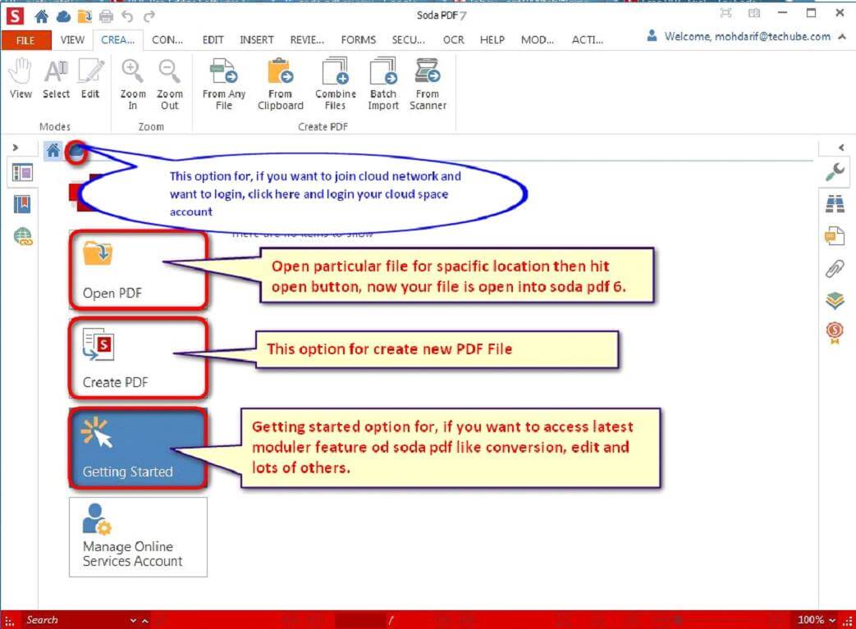This screenshot has height=629, width=856.
Task: Select the Home tab below the ribbon
Action: pos(53,150)
